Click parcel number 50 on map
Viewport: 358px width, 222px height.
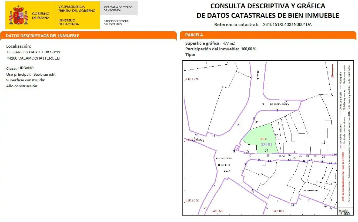(x=276, y=136)
